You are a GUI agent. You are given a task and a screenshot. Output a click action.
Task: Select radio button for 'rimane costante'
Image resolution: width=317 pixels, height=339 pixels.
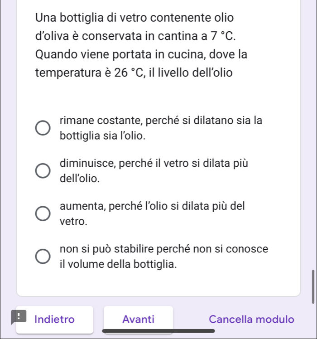pyautogui.click(x=43, y=128)
